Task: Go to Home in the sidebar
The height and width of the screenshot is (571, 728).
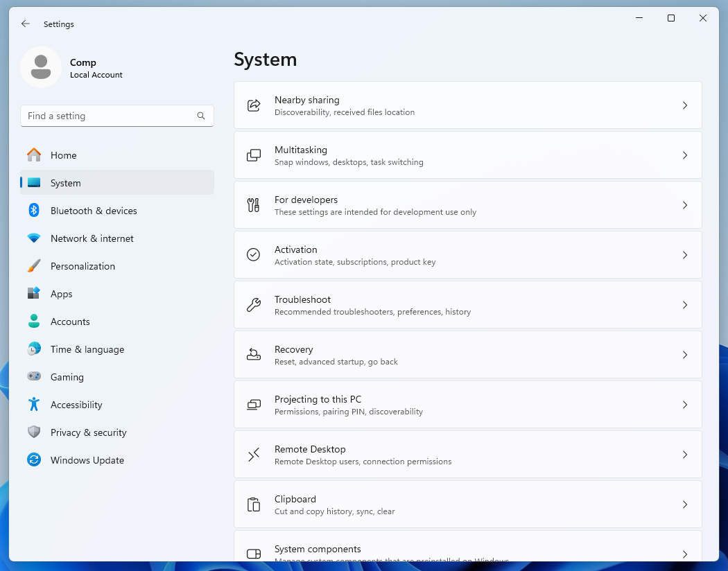Action: point(117,155)
